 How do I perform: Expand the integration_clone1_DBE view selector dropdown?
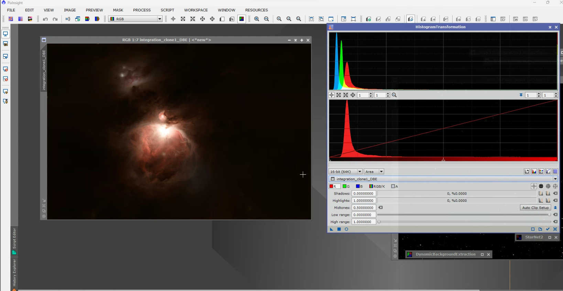coord(555,179)
